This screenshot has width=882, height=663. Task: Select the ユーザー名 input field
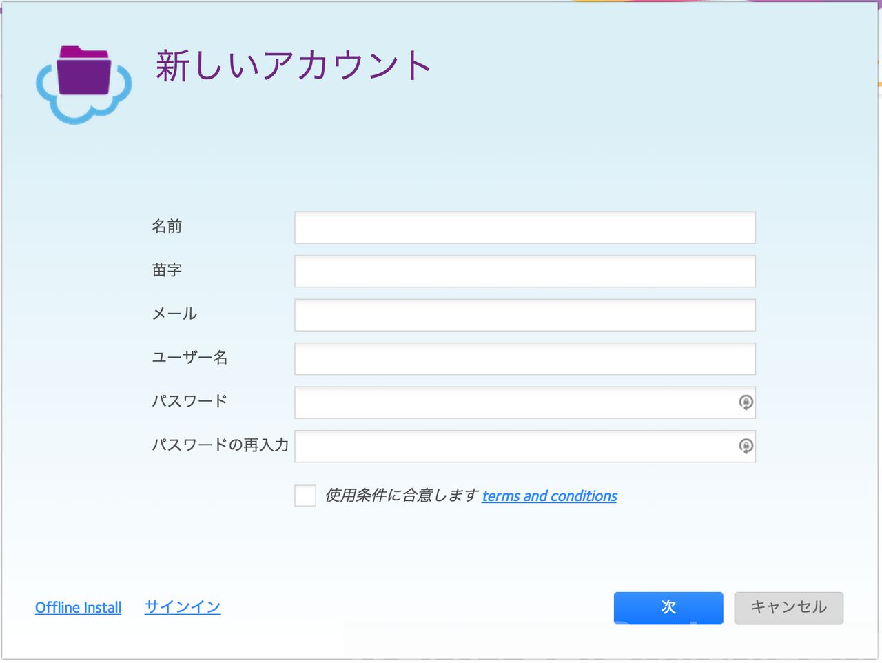(x=525, y=359)
